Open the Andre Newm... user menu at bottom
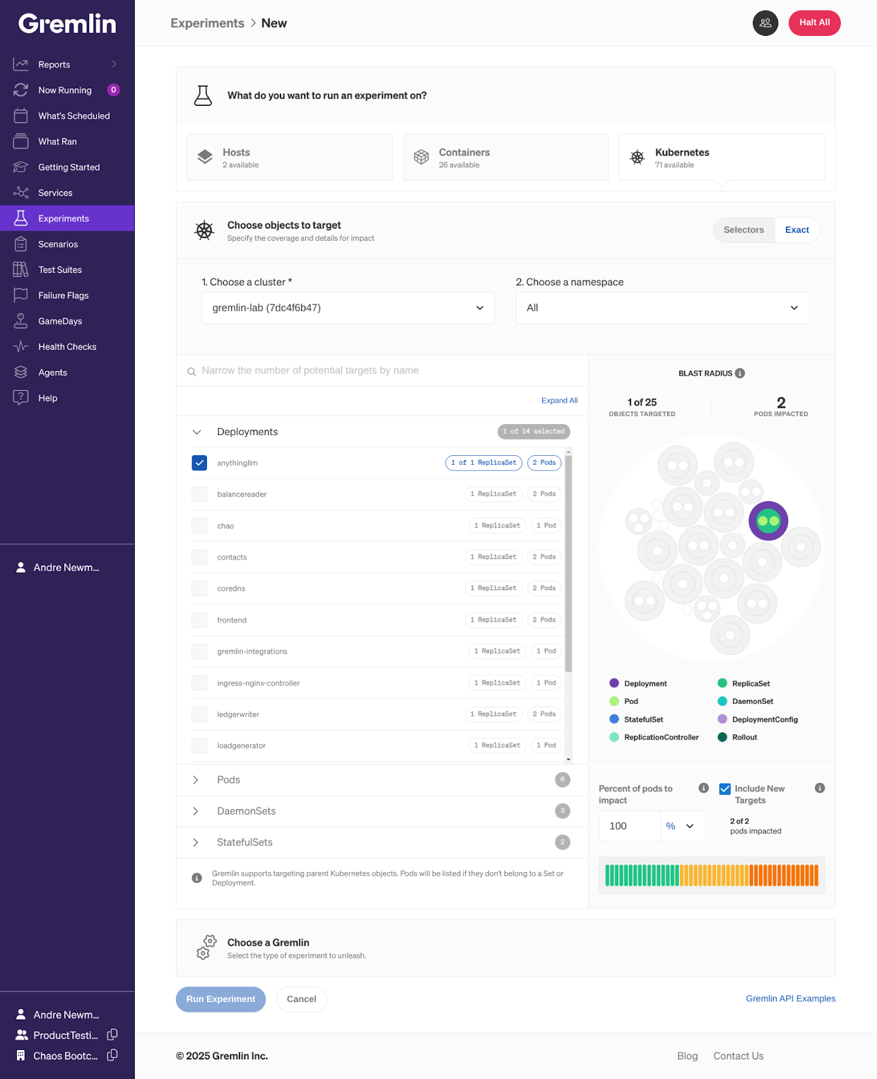 click(67, 1014)
